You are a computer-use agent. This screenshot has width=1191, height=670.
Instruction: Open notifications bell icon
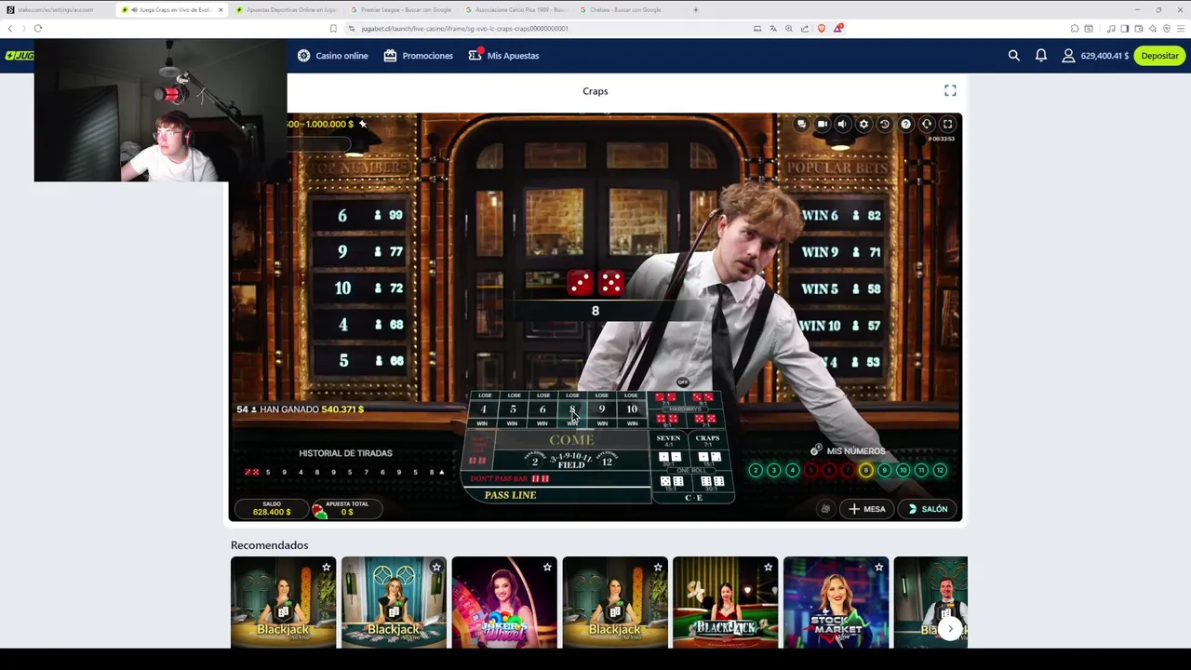click(x=1041, y=56)
